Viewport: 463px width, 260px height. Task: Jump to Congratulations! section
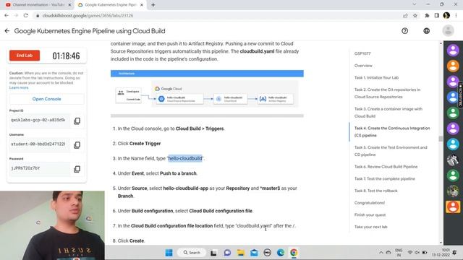coord(370,203)
